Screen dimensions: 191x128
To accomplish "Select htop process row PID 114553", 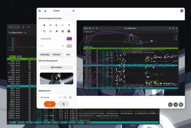I will [x=83, y=111].
